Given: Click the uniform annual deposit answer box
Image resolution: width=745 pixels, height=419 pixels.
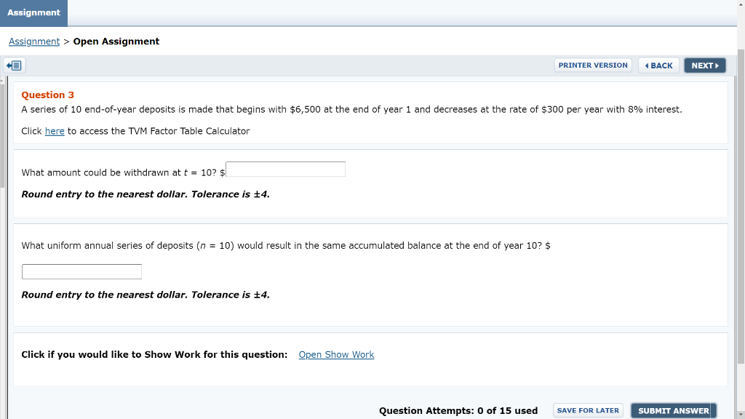Looking at the screenshot, I should pyautogui.click(x=81, y=271).
